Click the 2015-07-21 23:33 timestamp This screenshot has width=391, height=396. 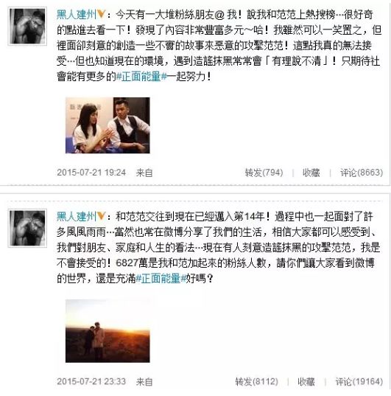(x=91, y=381)
